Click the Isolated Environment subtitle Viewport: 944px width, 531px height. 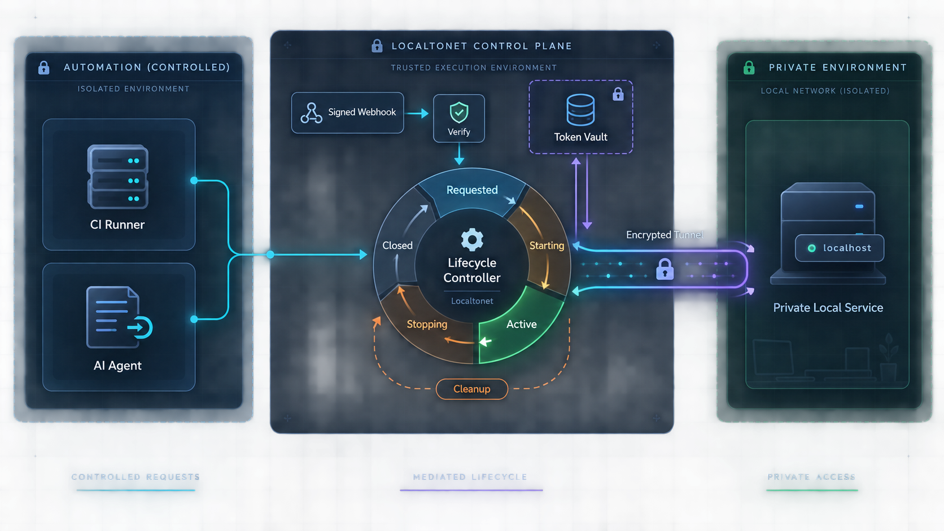tap(134, 89)
